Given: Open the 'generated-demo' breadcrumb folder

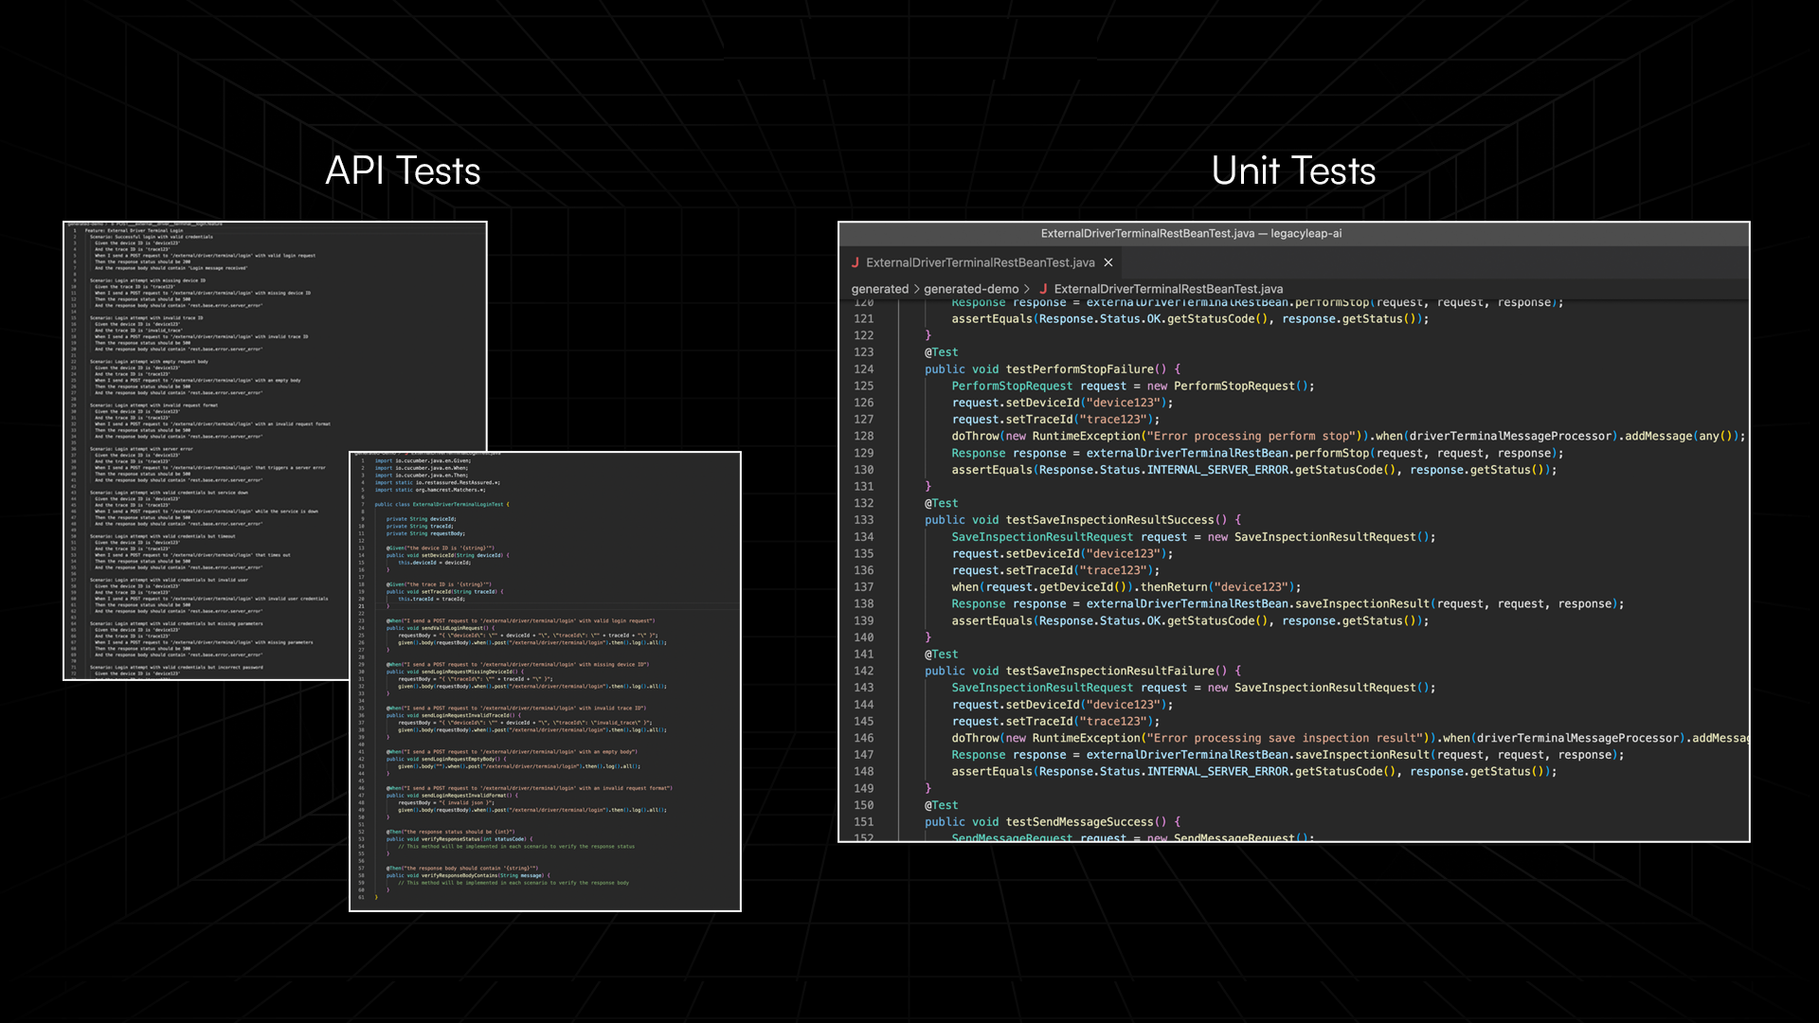Looking at the screenshot, I should point(971,289).
